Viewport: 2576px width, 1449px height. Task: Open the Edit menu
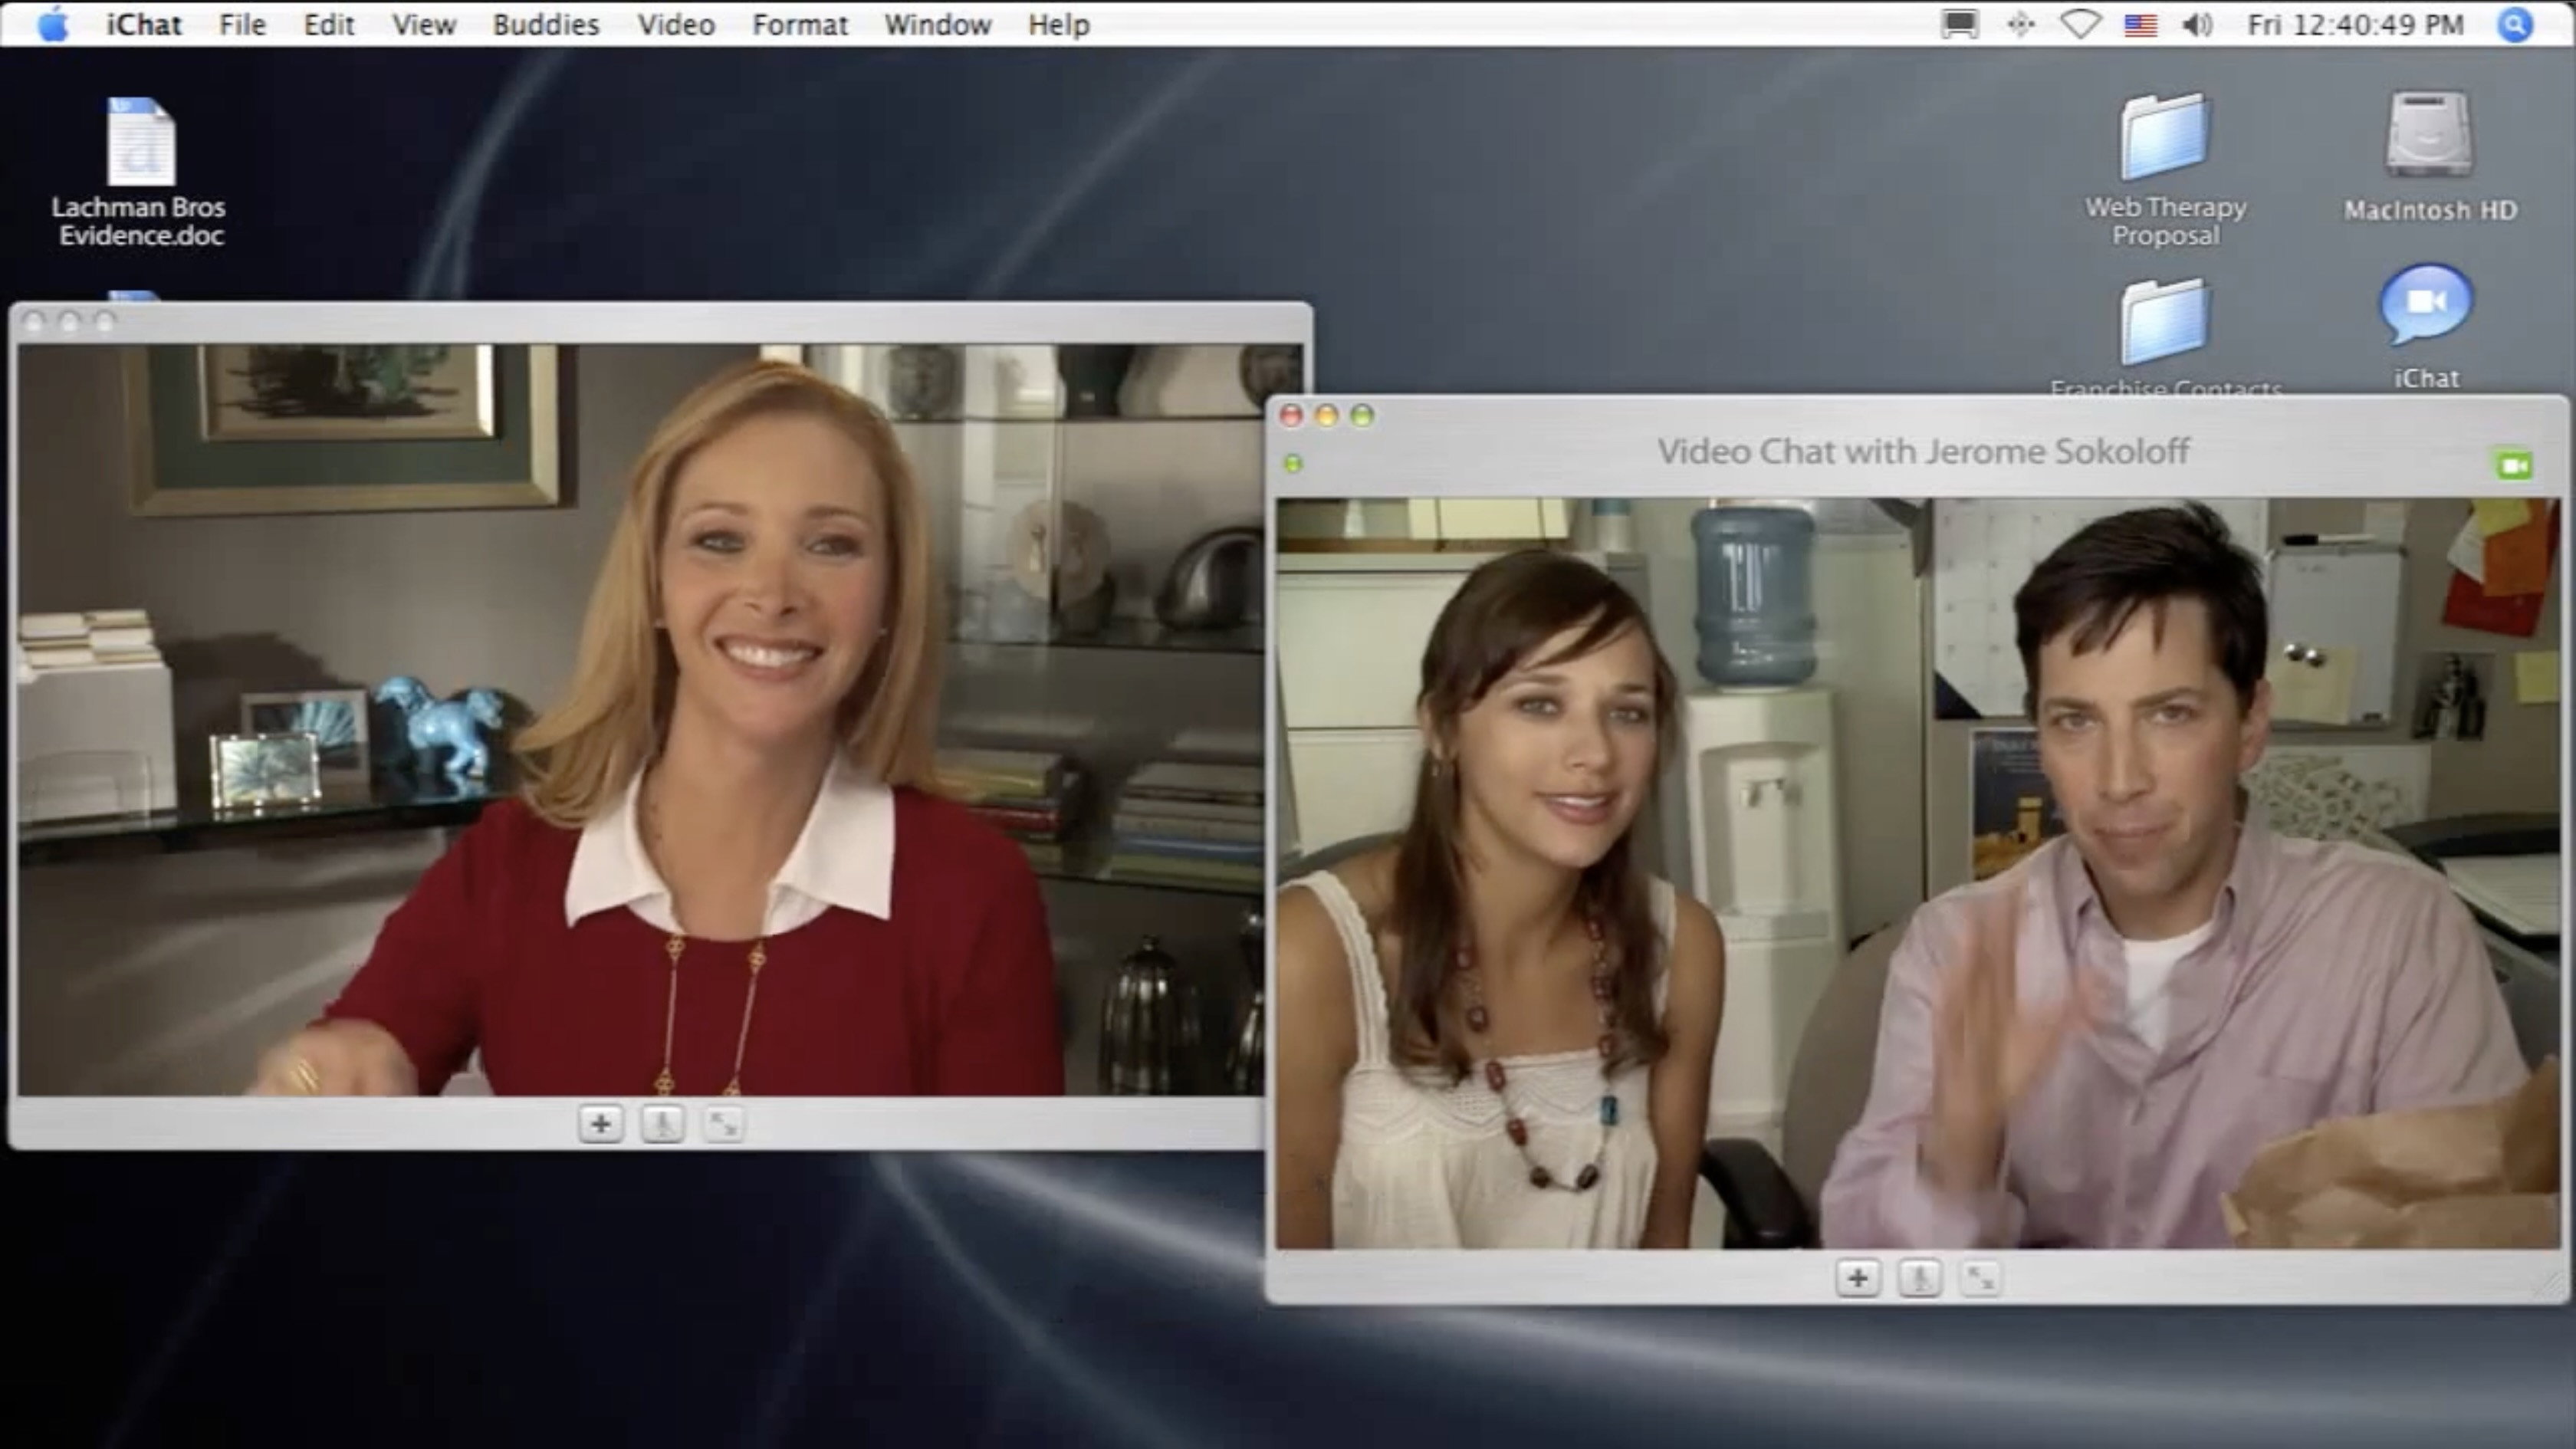click(329, 24)
